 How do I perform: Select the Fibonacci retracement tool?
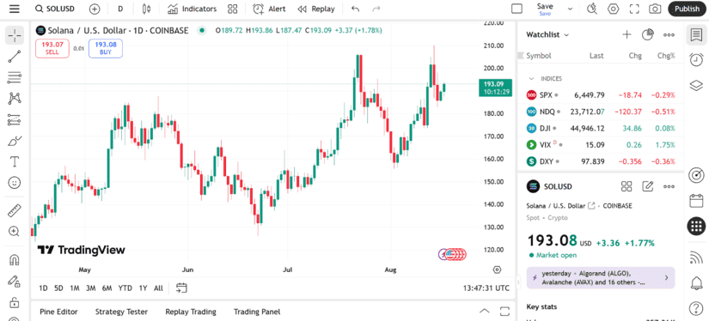(15, 77)
